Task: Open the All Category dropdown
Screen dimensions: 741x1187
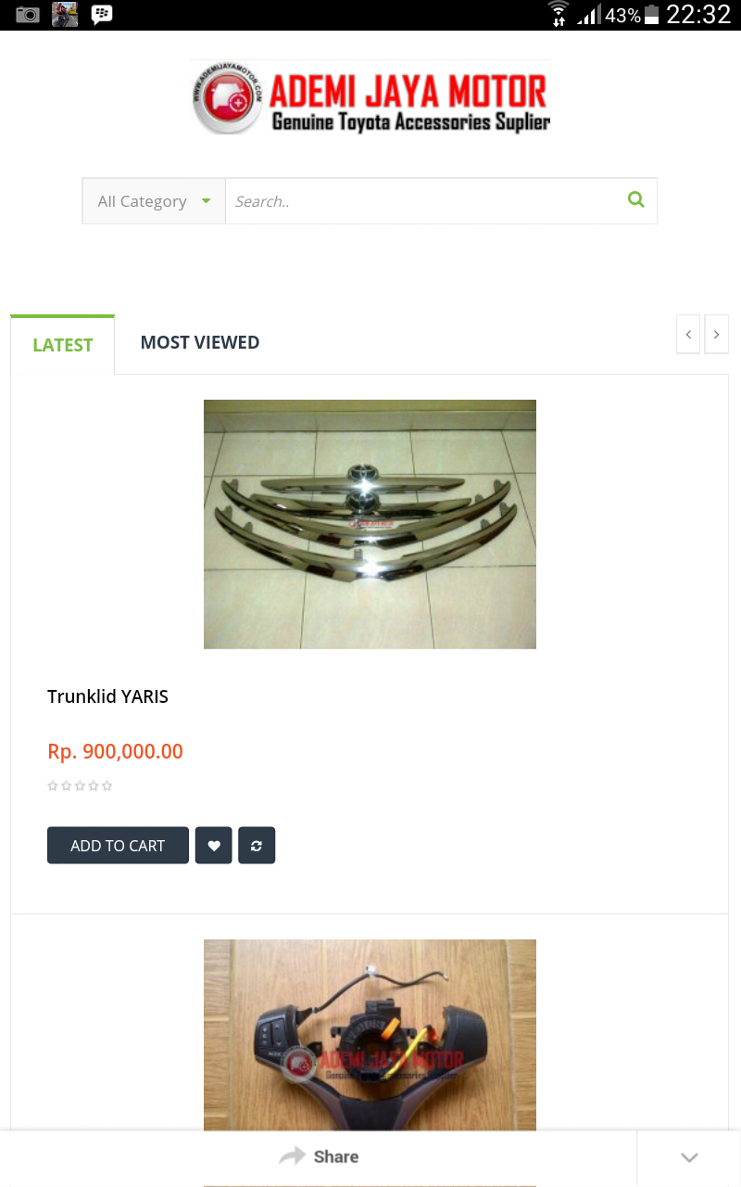Action: [154, 201]
